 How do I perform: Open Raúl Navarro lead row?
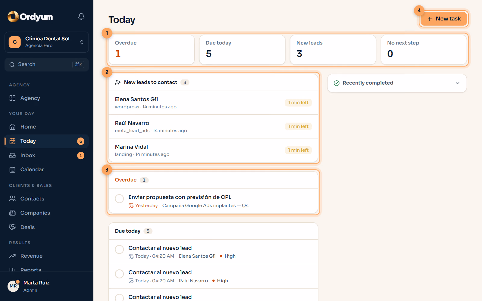click(213, 126)
